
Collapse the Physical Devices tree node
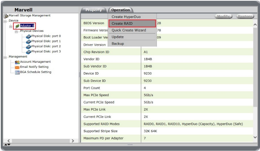click(16, 31)
